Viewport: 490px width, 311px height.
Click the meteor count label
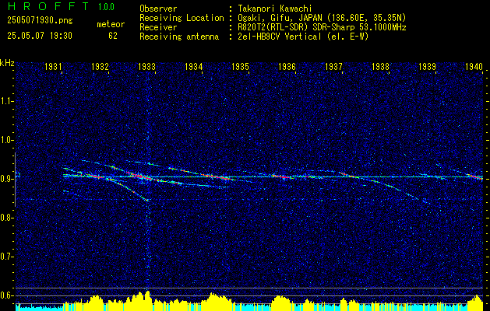pos(111,24)
